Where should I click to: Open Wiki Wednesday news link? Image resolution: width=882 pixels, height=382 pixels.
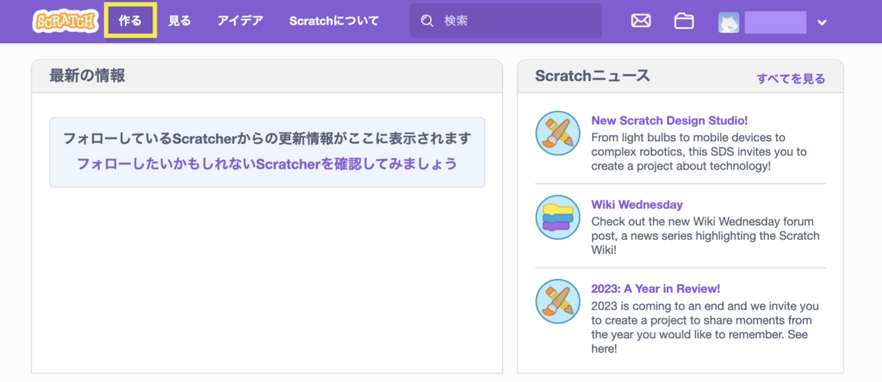click(637, 205)
